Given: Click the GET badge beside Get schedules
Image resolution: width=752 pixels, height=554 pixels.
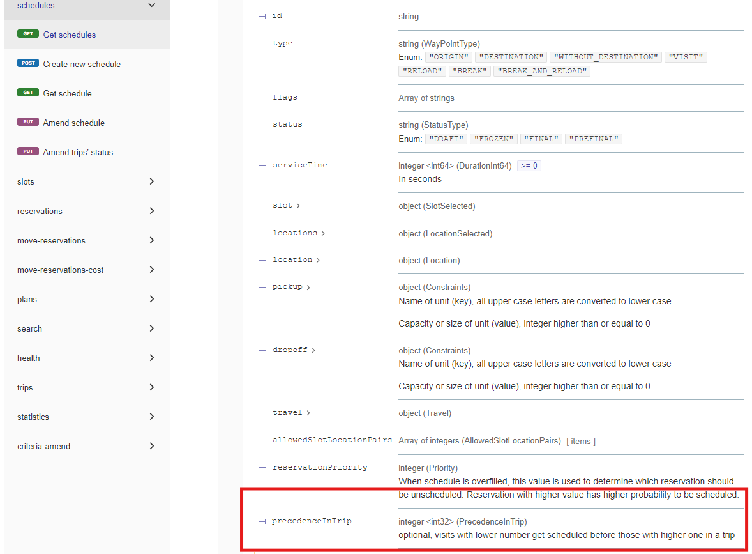Looking at the screenshot, I should [x=28, y=35].
